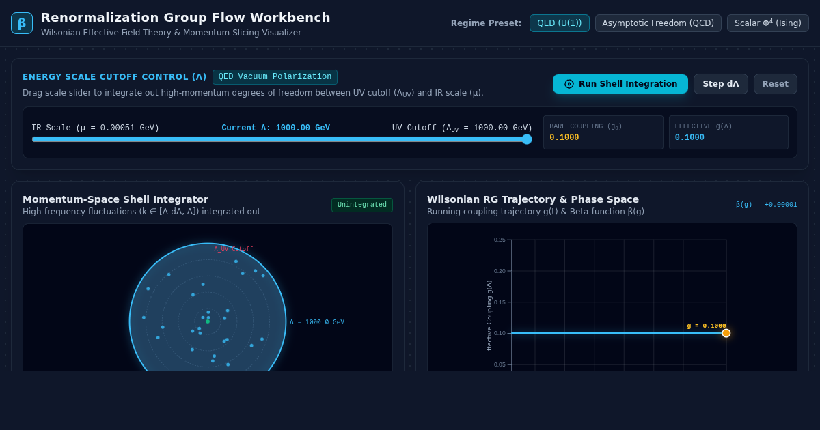Click the beta logo icon
Image resolution: width=820 pixels, height=430 pixels.
22,23
